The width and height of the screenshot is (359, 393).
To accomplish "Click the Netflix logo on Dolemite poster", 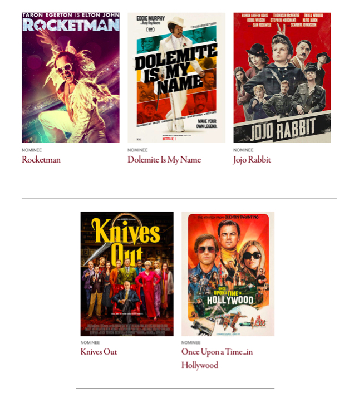I will pyautogui.click(x=168, y=139).
